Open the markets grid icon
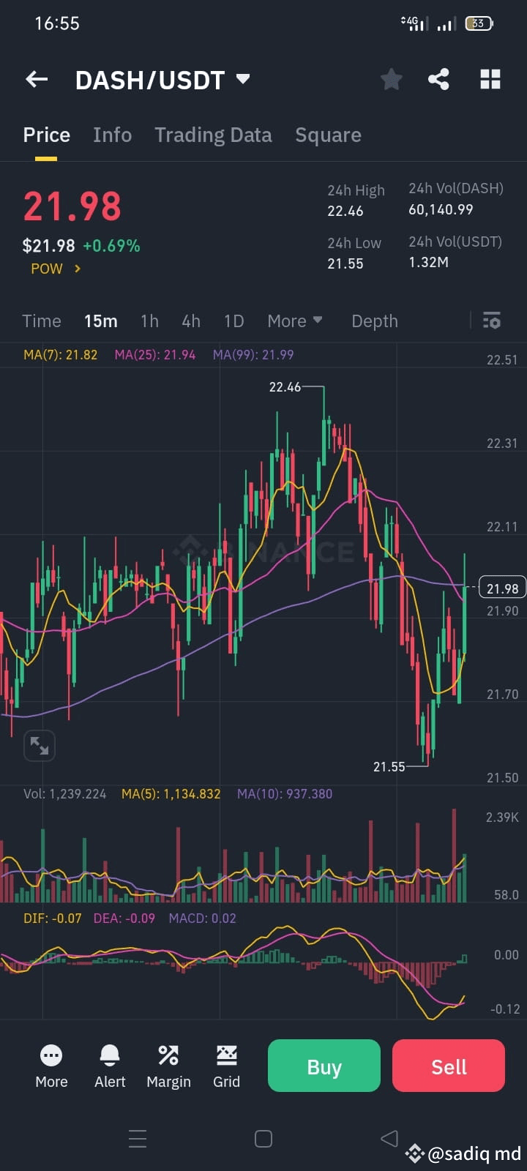Image resolution: width=527 pixels, height=1171 pixels. [490, 79]
